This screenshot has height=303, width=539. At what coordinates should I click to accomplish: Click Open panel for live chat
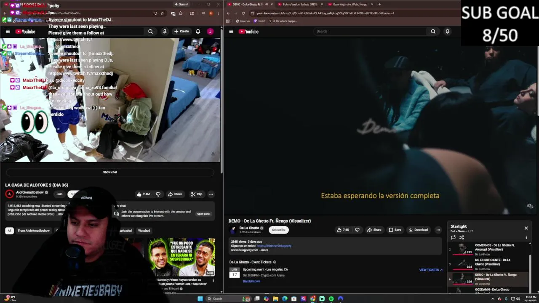tap(203, 214)
